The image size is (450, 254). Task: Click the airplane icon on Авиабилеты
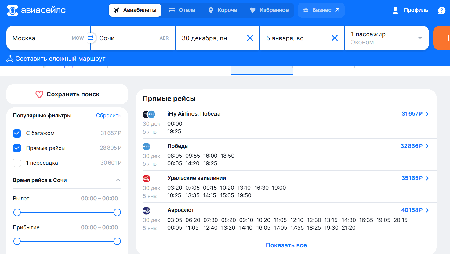tap(116, 10)
